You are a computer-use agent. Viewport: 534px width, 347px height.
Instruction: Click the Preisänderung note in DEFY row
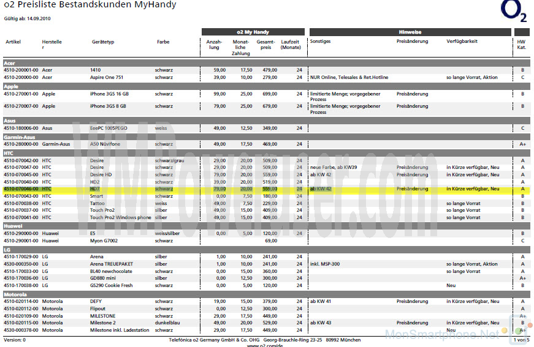412,301
